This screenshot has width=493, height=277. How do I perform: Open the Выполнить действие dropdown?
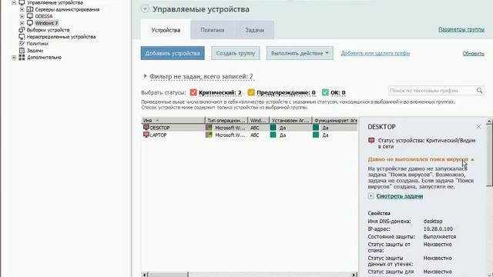coord(300,53)
